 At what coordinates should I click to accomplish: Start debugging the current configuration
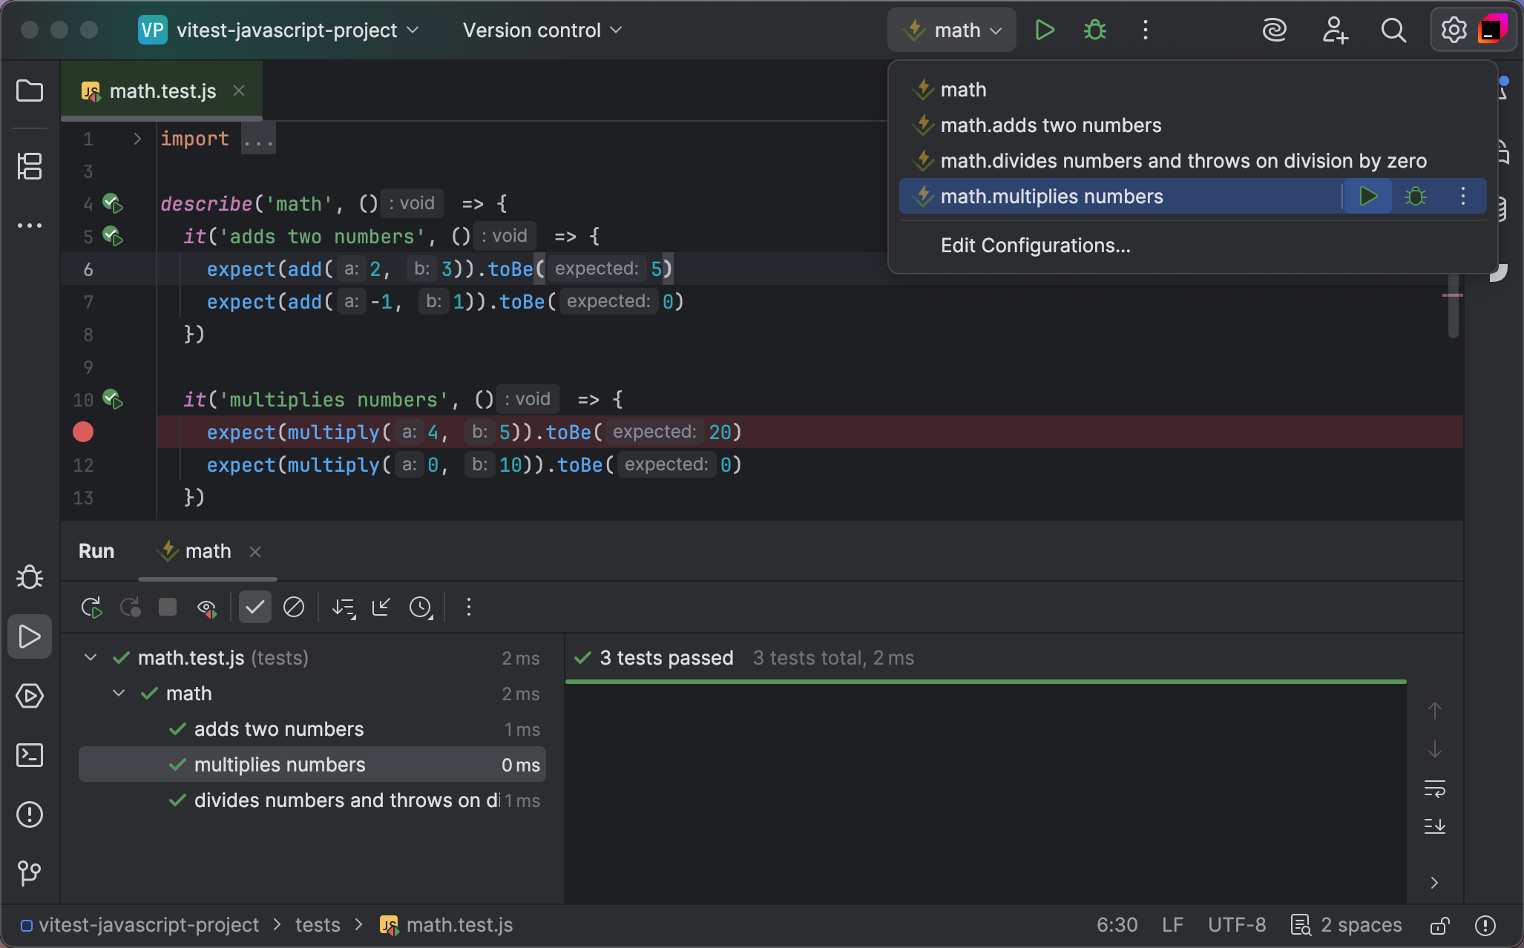[x=1094, y=30]
